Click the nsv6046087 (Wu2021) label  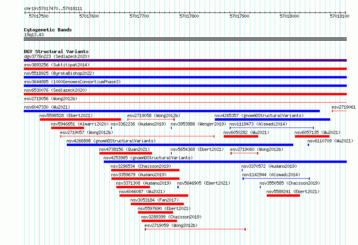(x=142, y=191)
